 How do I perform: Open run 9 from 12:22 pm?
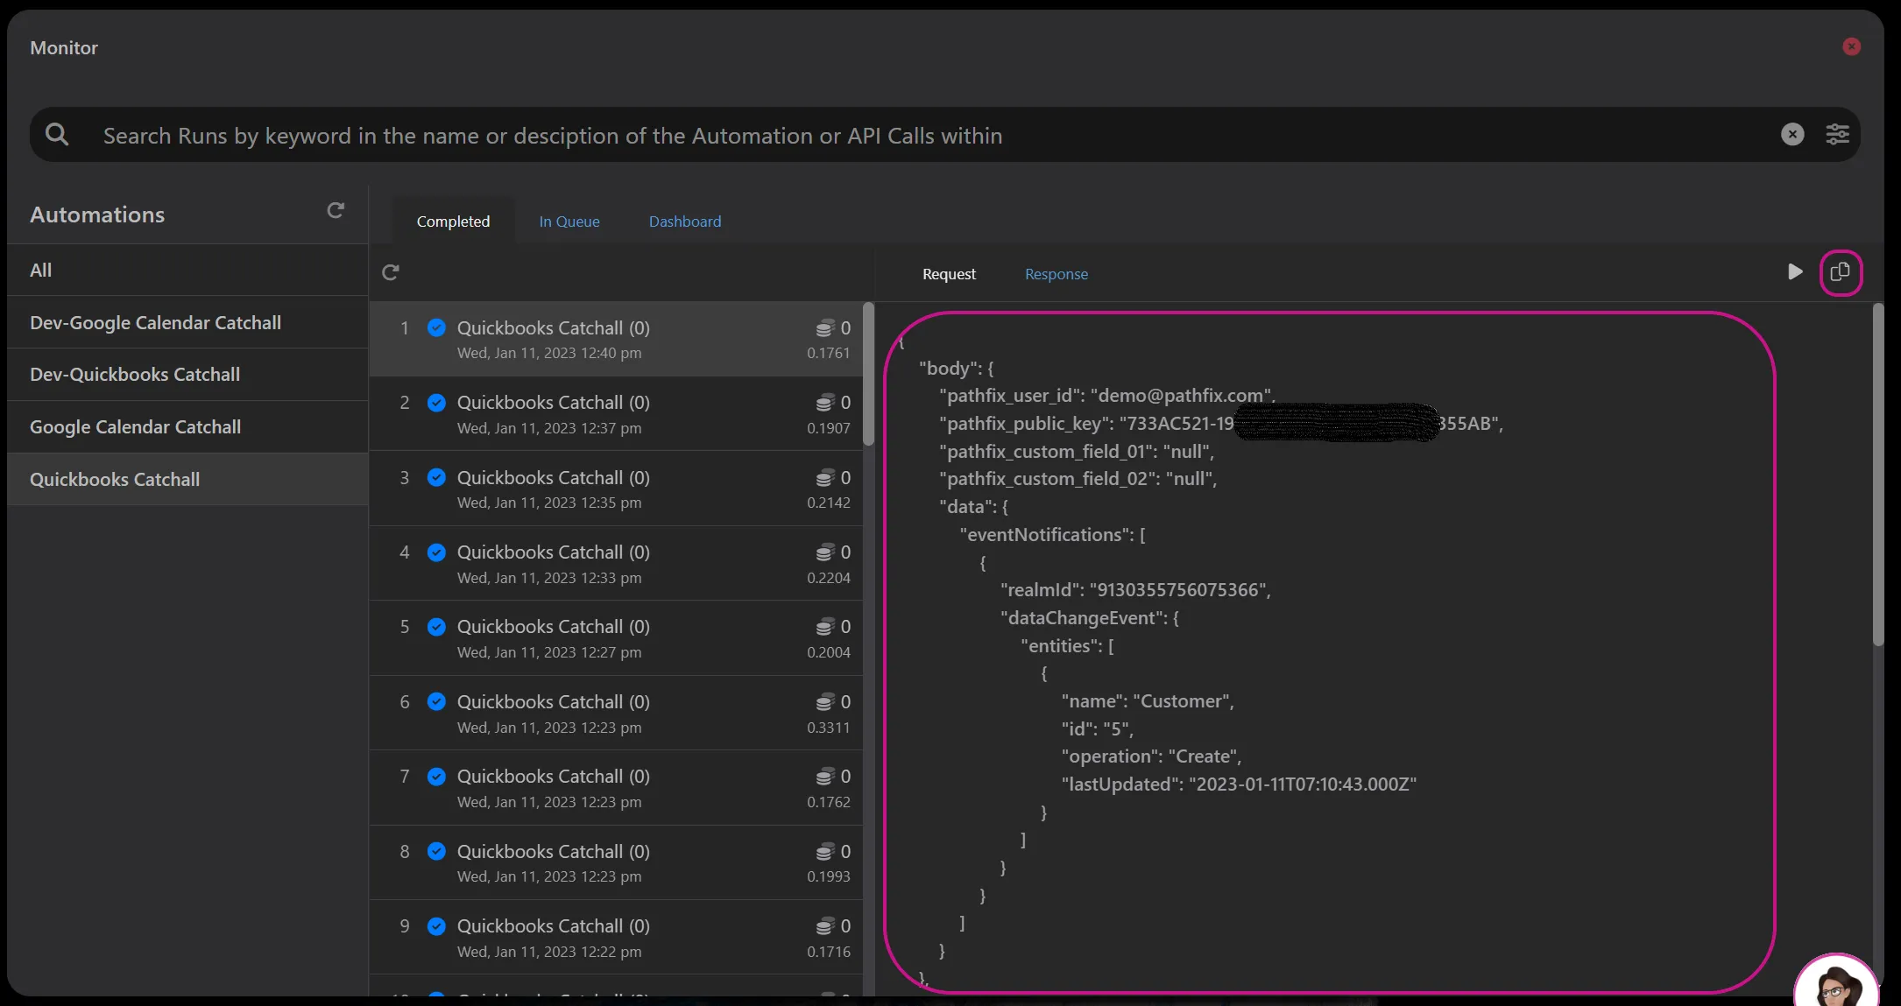[616, 938]
